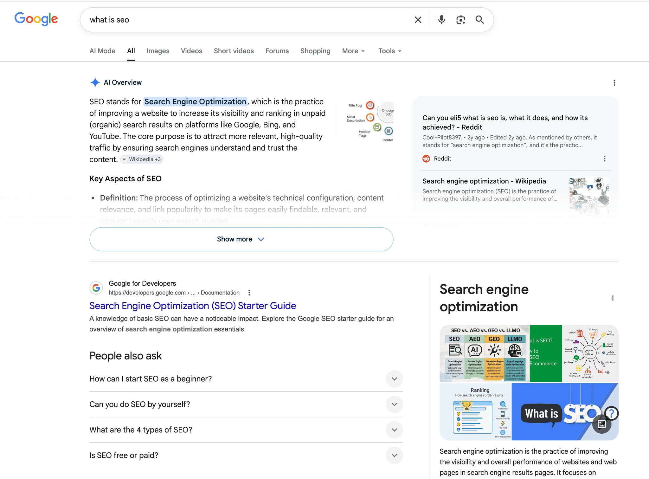Screen dimensions: 649x479
Task: Start voice search with the microphone icon
Action: [x=441, y=20]
